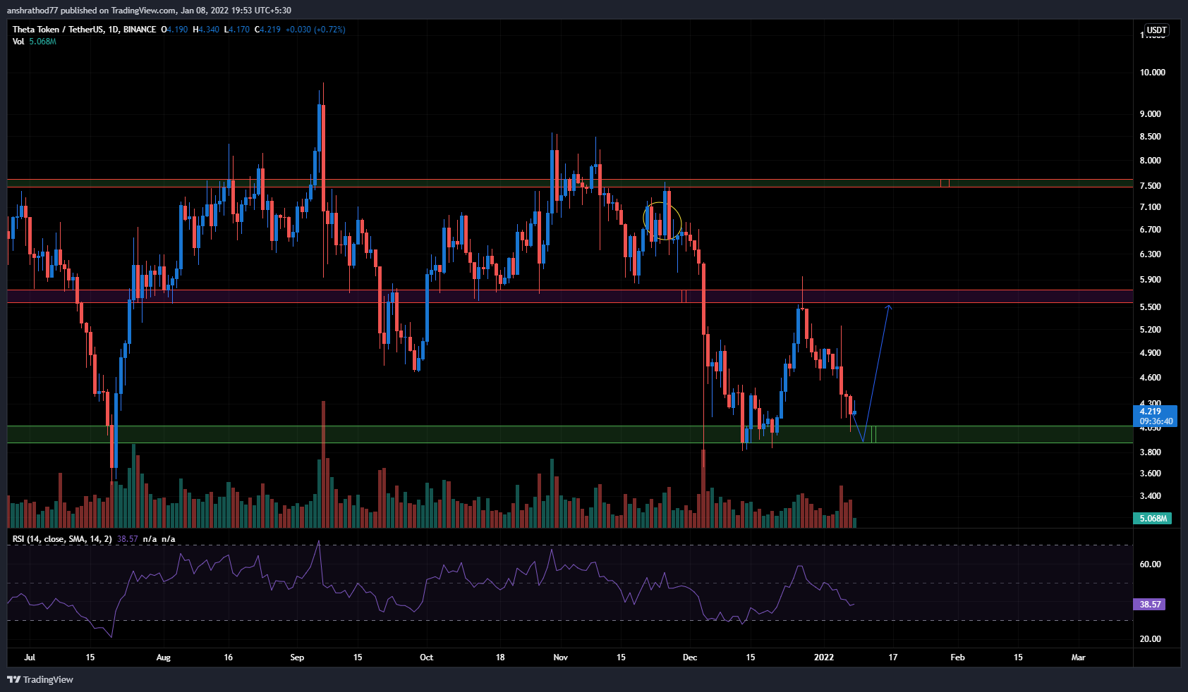This screenshot has width=1188, height=692.
Task: Click the 18 date label after Oct
Action: 500,657
